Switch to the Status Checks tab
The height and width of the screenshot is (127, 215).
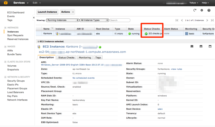pyautogui.click(x=66, y=58)
